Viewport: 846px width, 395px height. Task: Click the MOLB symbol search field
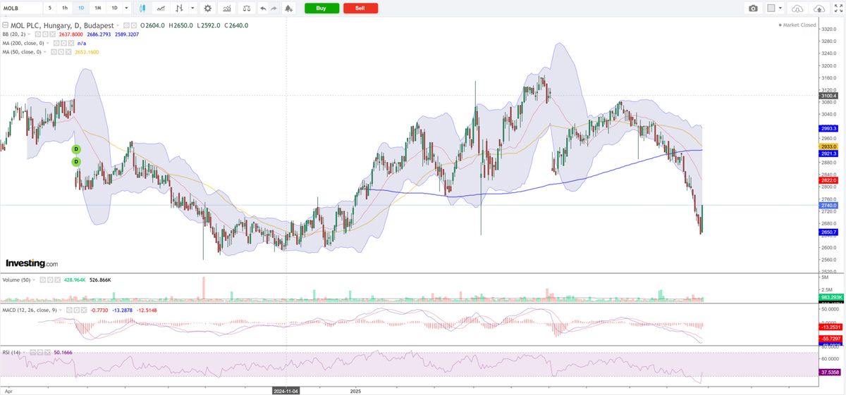[x=20, y=8]
